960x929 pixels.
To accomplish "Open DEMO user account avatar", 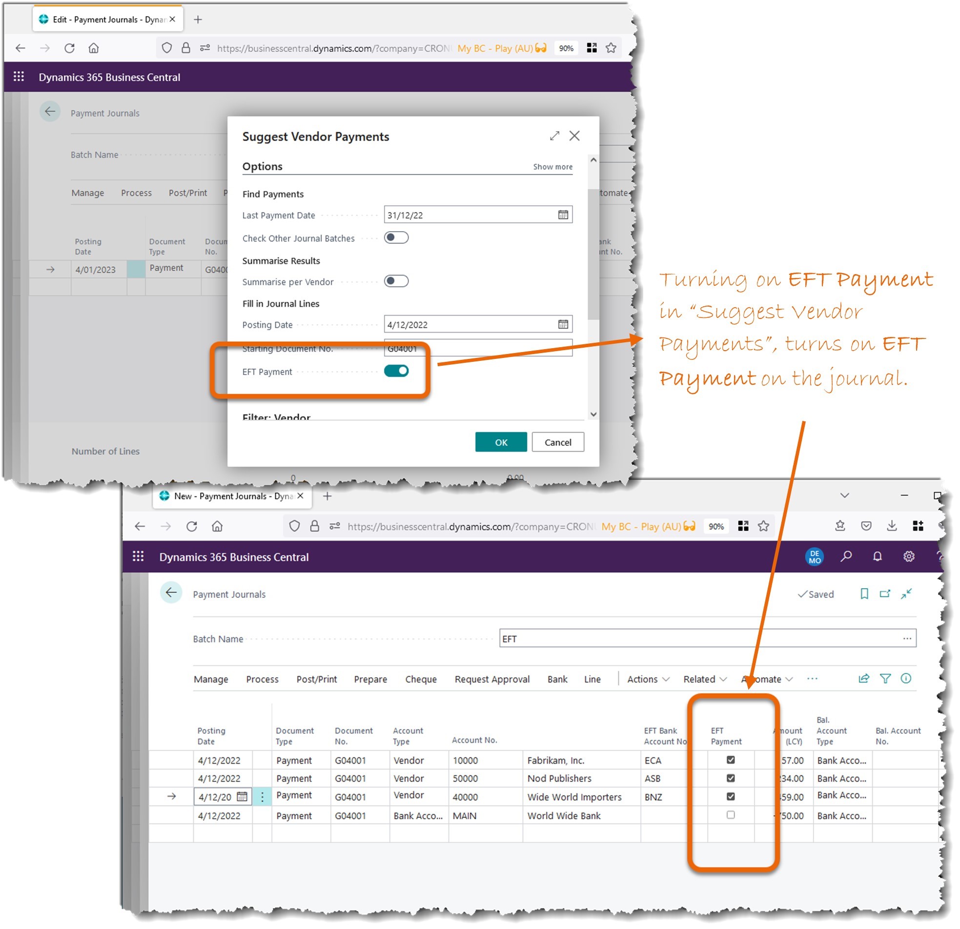I will pyautogui.click(x=815, y=557).
